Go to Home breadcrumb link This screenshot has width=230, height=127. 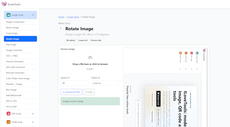click(x=61, y=17)
